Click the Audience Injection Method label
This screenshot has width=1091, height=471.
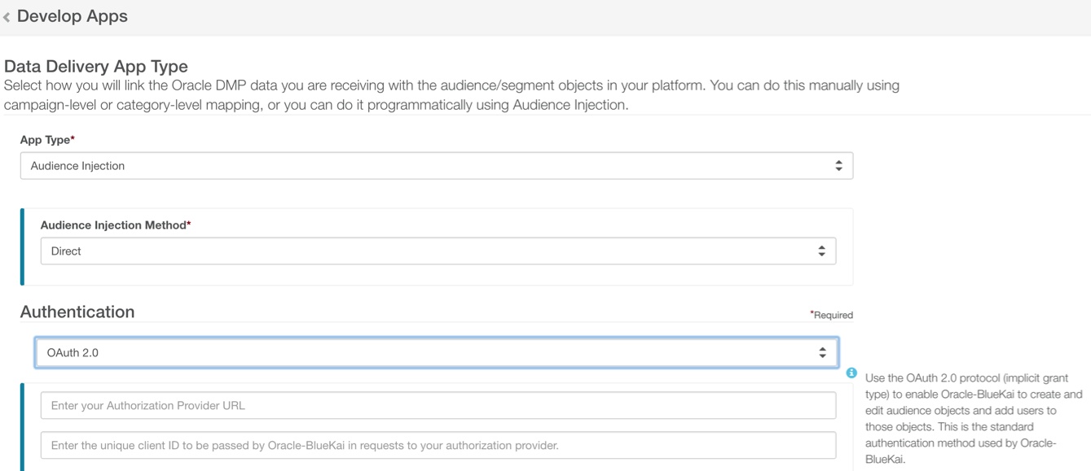click(115, 225)
